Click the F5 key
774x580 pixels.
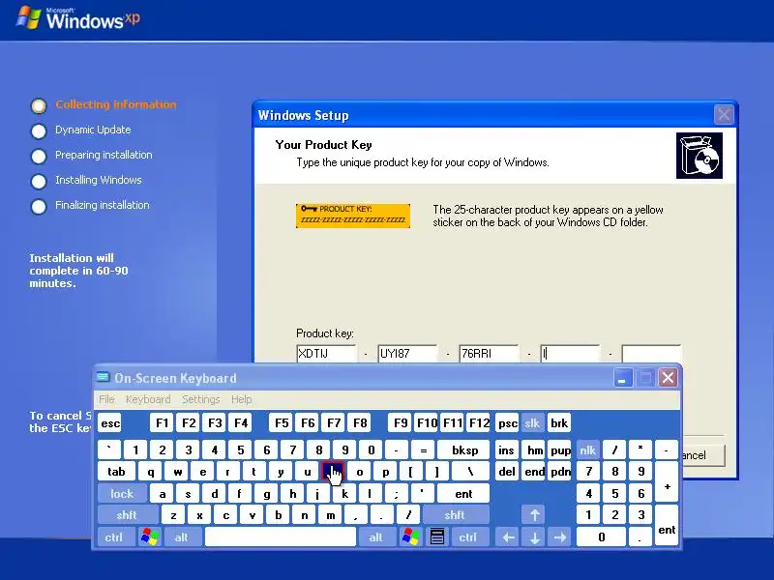[282, 422]
